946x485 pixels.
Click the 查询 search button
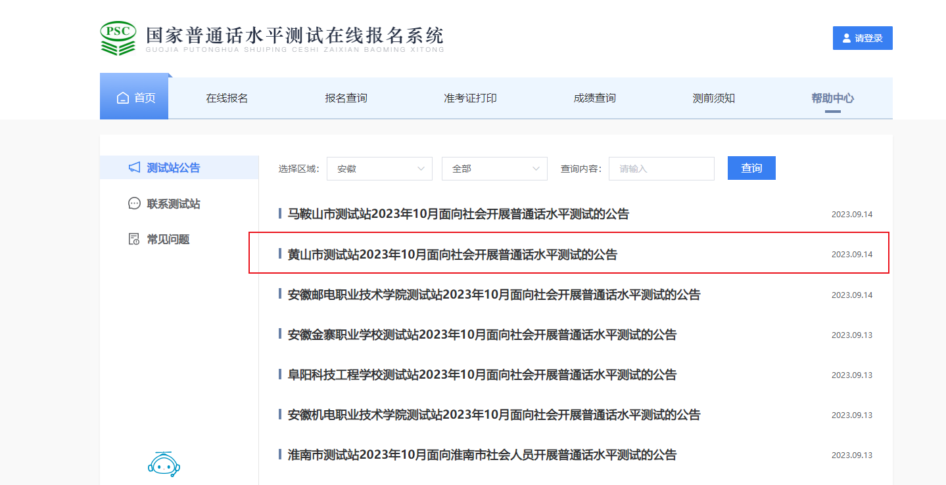[x=751, y=168]
